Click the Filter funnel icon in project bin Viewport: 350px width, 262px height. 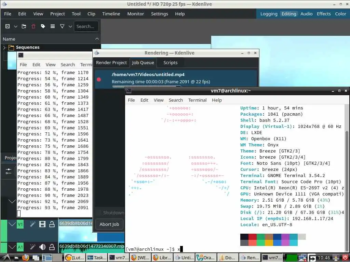[62, 26]
